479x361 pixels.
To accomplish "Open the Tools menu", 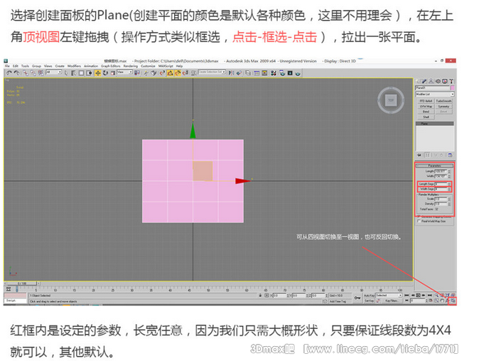I will coord(25,66).
